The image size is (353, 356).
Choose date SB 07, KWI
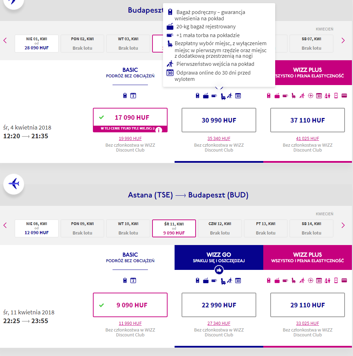(311, 44)
